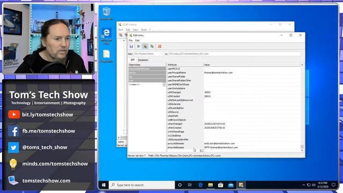Viewport: 343px width, 193px height.
Task: Open File menu in Edit entry window
Action: tap(131, 41)
